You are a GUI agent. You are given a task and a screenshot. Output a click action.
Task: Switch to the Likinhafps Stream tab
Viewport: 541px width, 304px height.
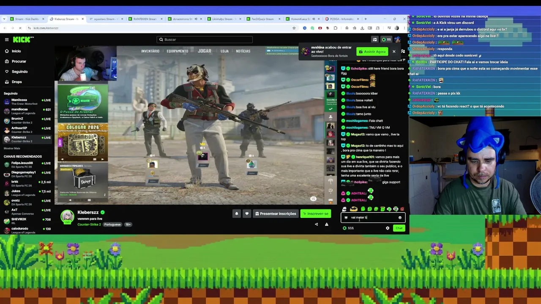click(x=223, y=19)
